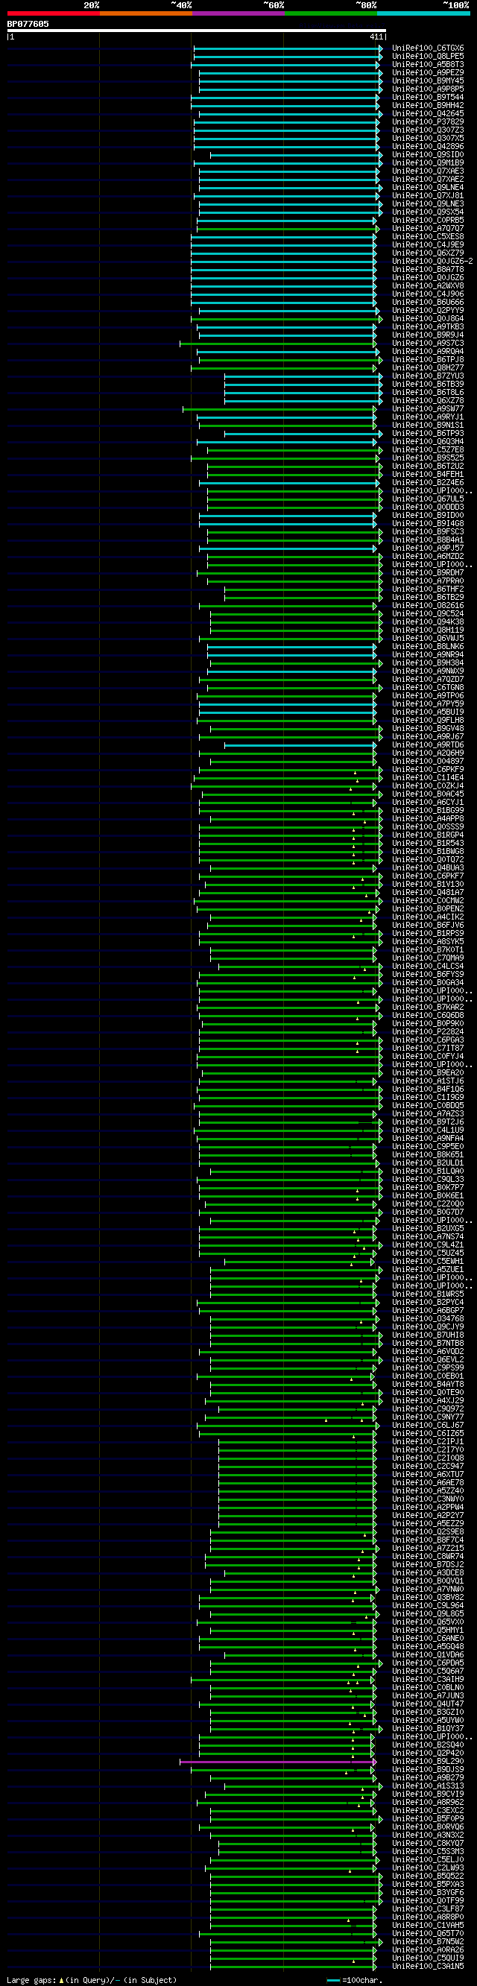Open hit UniRef100_A7Q7Q7
Viewport: 477px width, 1986px height.
(428, 228)
